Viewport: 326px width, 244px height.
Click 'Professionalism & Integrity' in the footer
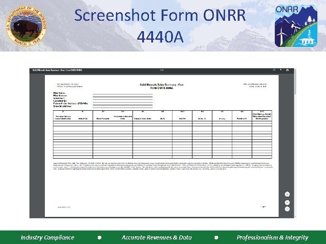click(273, 237)
